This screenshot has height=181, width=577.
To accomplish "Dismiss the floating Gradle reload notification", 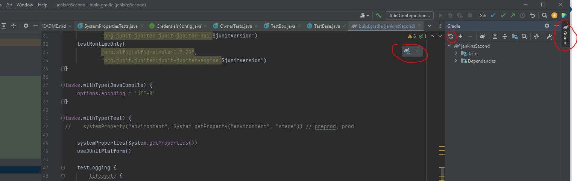I will [417, 51].
